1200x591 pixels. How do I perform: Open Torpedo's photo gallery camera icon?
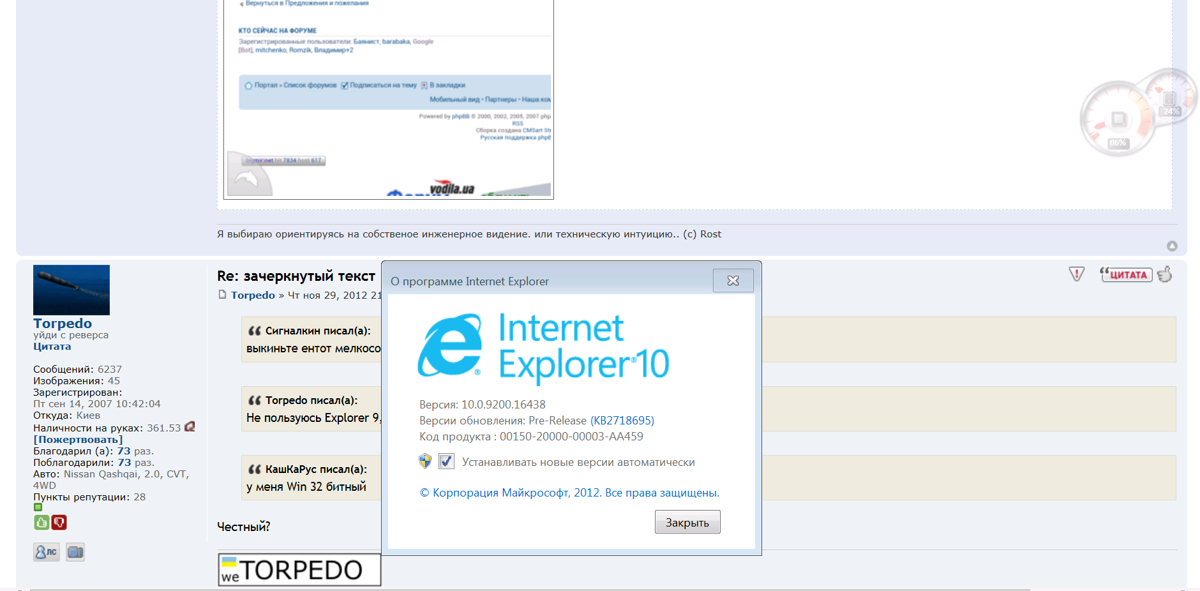(x=75, y=552)
